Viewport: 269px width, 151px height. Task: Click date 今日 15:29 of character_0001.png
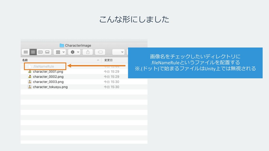[x=111, y=72]
